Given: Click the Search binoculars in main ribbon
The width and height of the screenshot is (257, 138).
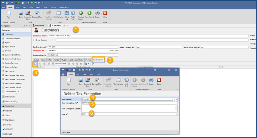Looking at the screenshot, I should pos(97,15).
